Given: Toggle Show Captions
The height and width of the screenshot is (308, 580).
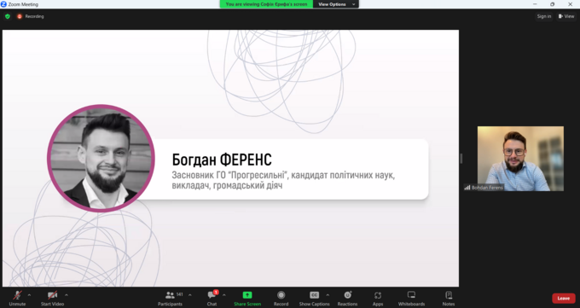Looking at the screenshot, I should tap(314, 299).
